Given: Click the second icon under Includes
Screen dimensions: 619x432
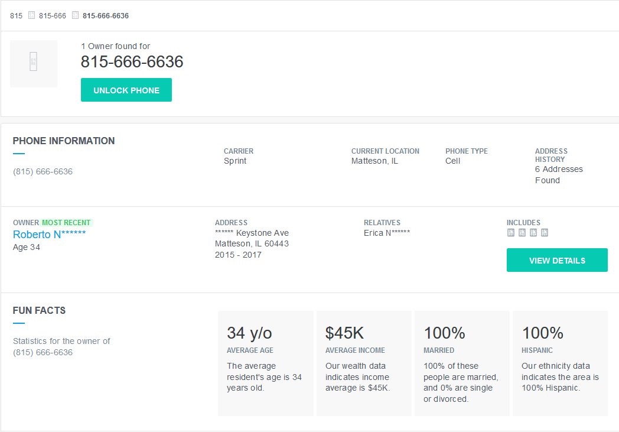Looking at the screenshot, I should [522, 233].
